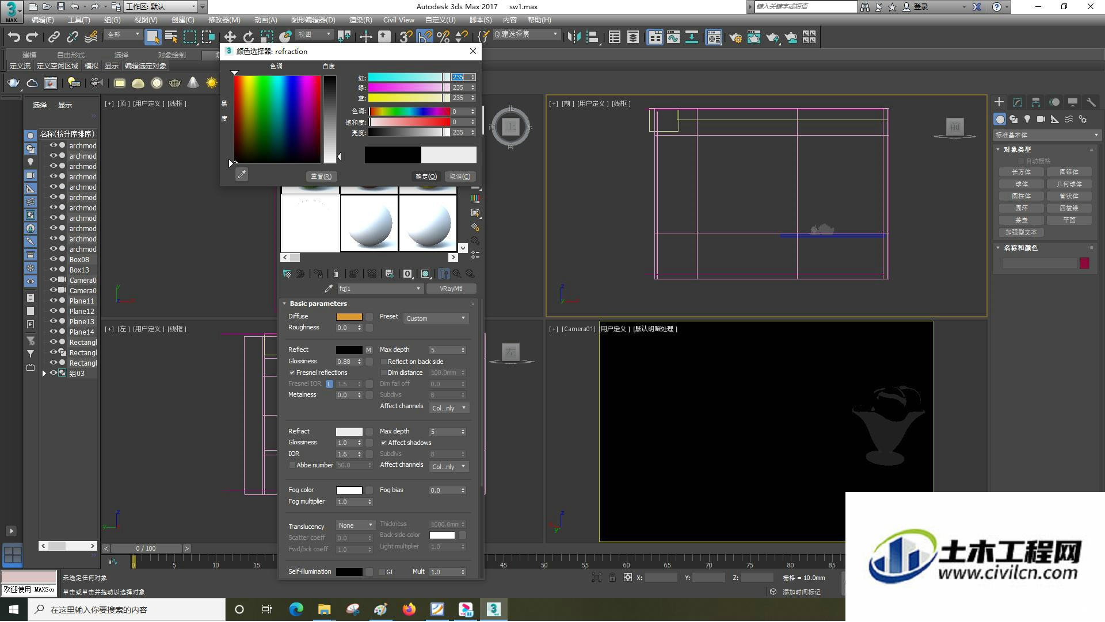The width and height of the screenshot is (1105, 622).
Task: Click the Diffuse orange color swatch
Action: pos(349,317)
